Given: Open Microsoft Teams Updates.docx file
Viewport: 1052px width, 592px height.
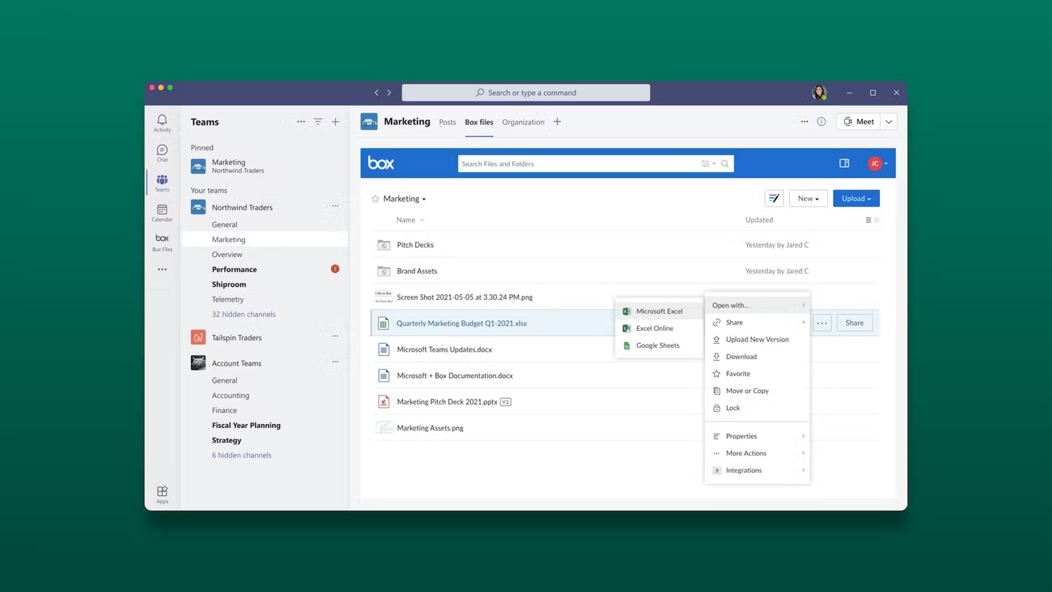Looking at the screenshot, I should pyautogui.click(x=444, y=349).
